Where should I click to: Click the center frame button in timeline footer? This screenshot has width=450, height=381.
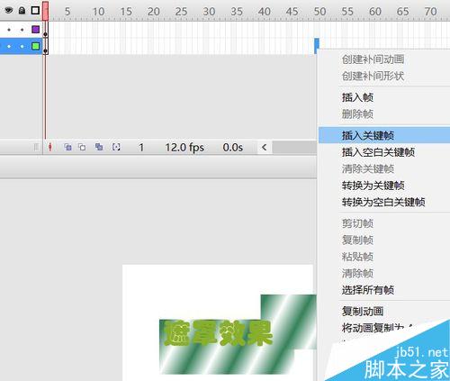(x=50, y=147)
